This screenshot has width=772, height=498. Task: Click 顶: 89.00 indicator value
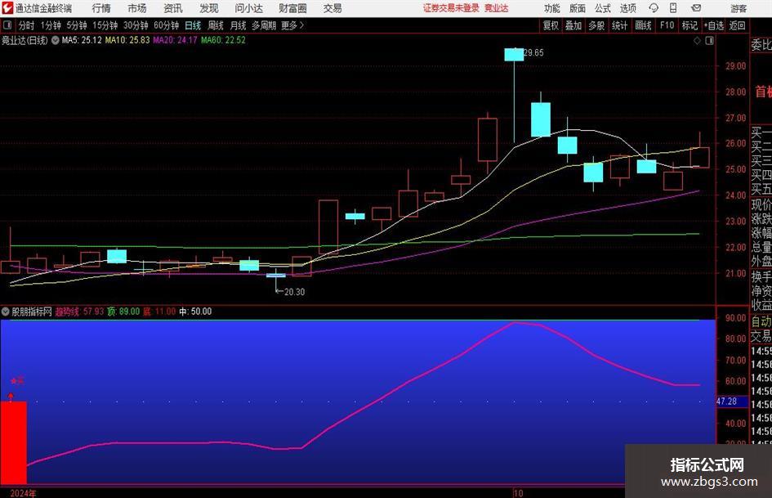[x=123, y=312]
